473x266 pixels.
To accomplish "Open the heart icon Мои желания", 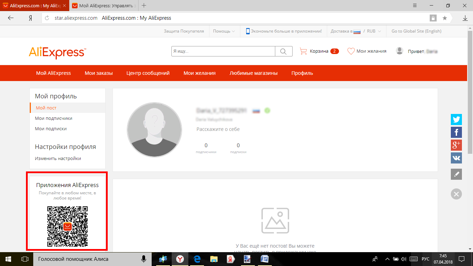I will tap(367, 51).
